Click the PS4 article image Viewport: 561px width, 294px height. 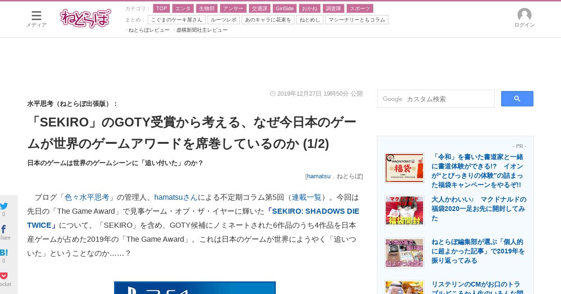click(x=195, y=287)
